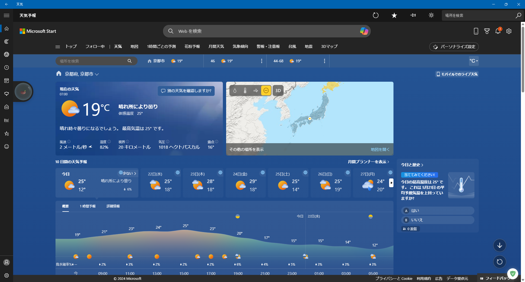Viewport: 525px width, 282px height.
Task: Open the notifications bell icon
Action: (498, 31)
